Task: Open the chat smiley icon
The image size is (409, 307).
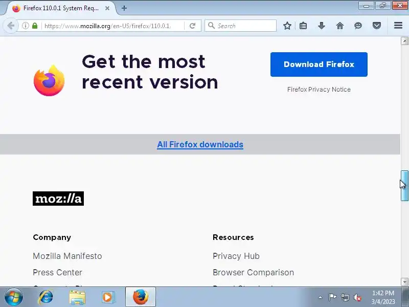Action: (358, 26)
